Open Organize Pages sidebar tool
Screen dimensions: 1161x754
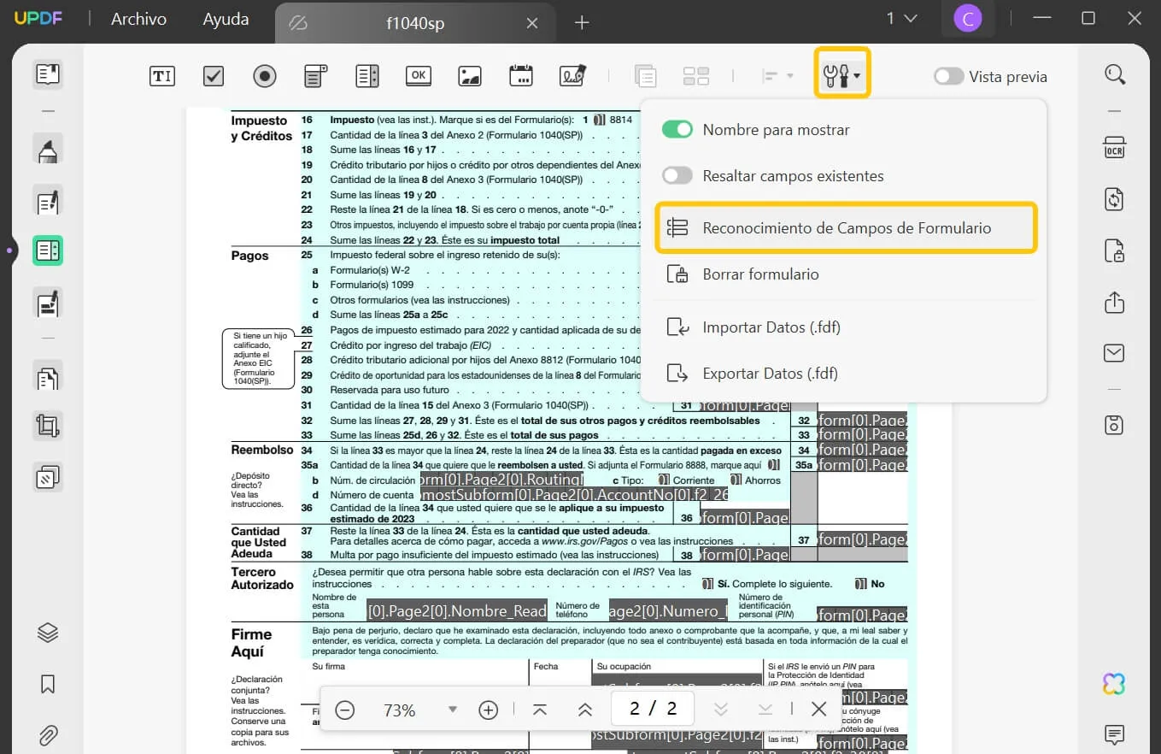48,376
